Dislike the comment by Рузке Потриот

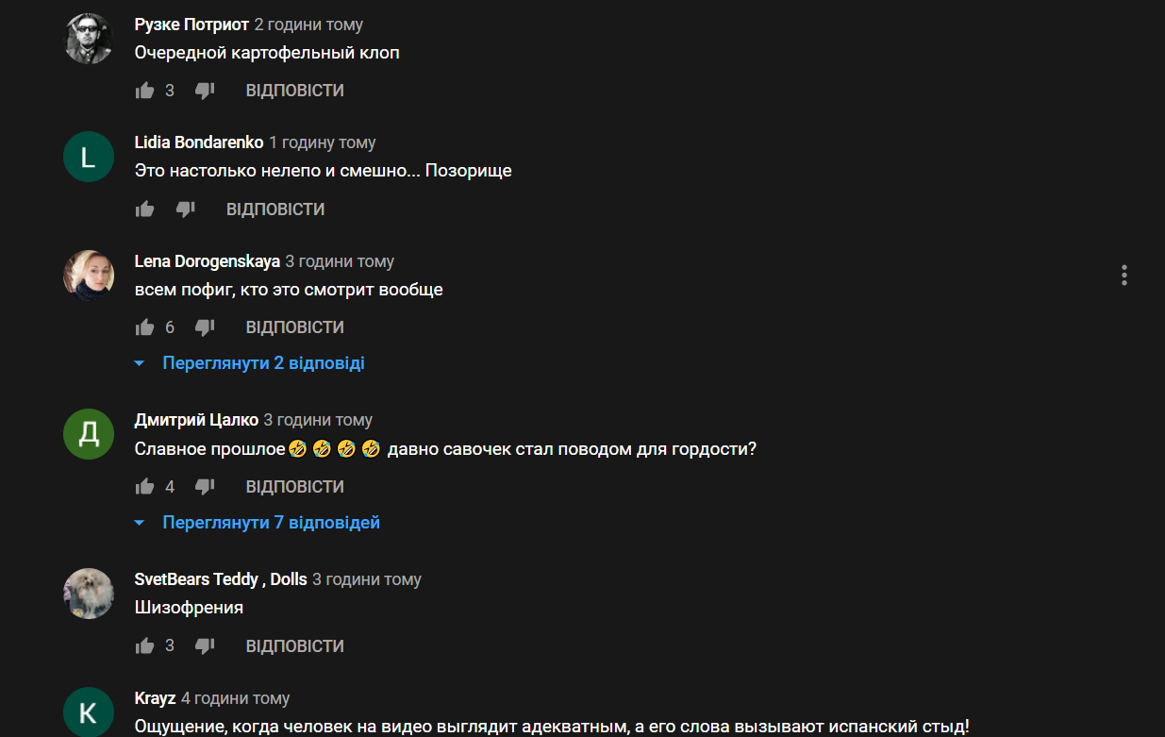point(205,91)
